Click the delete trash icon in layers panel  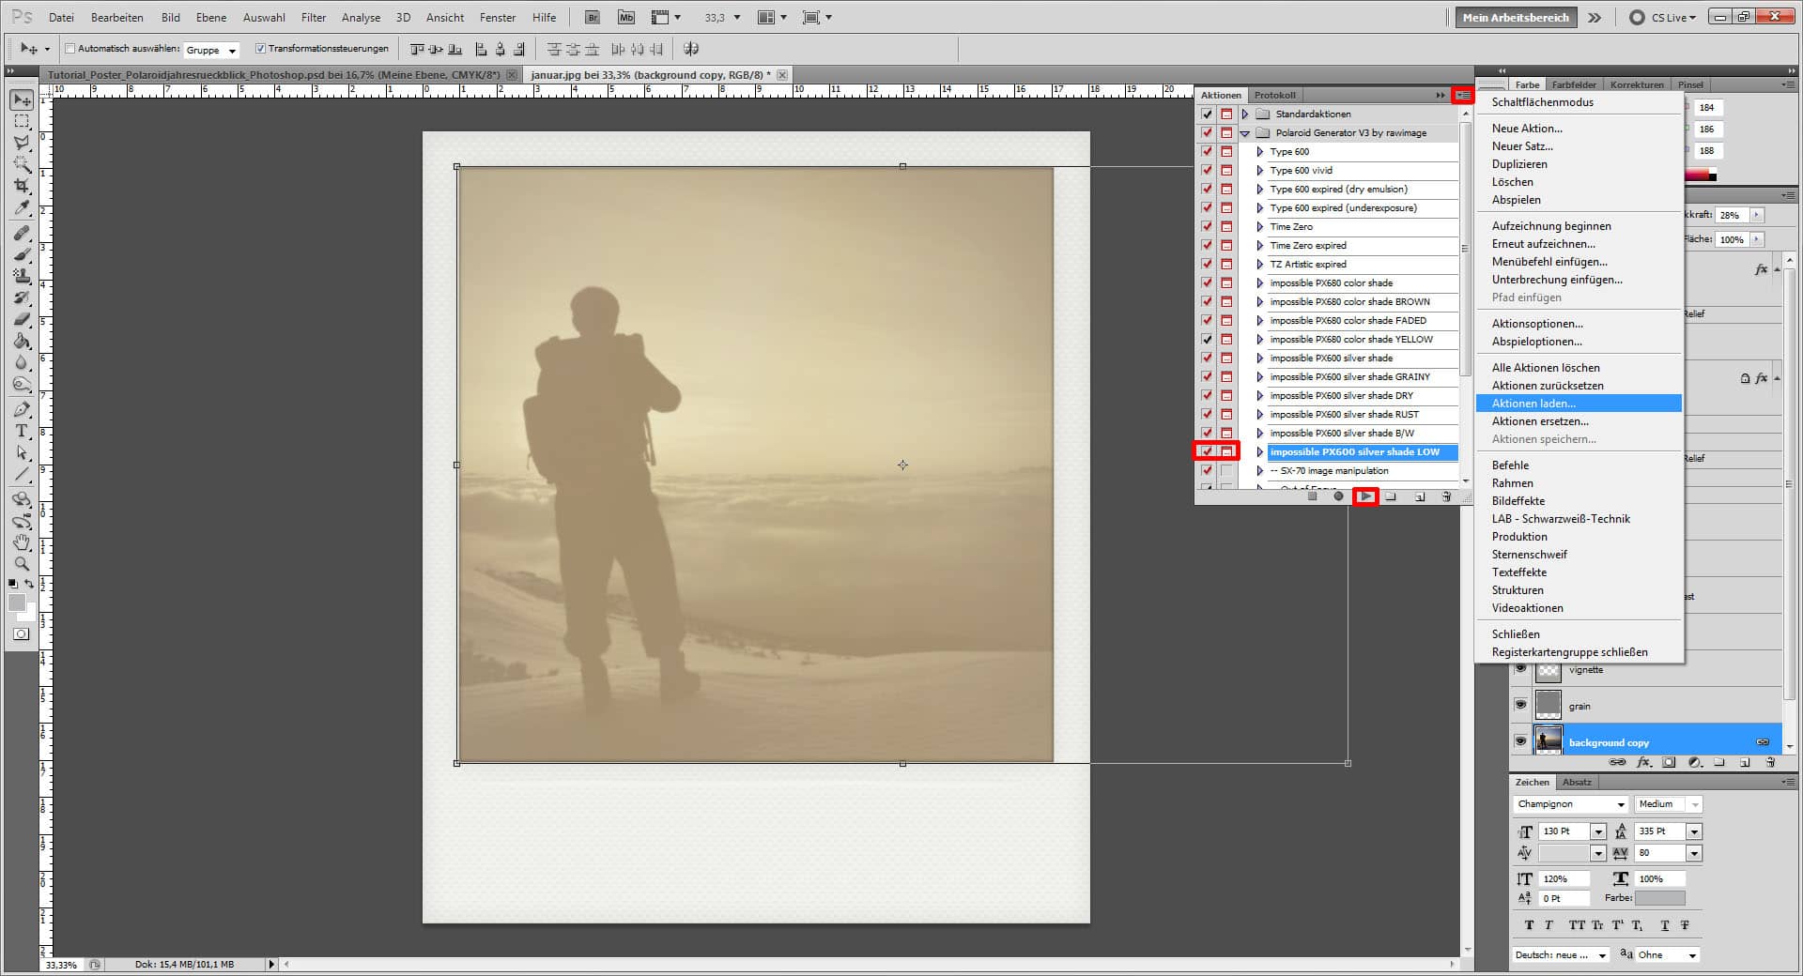1770,763
